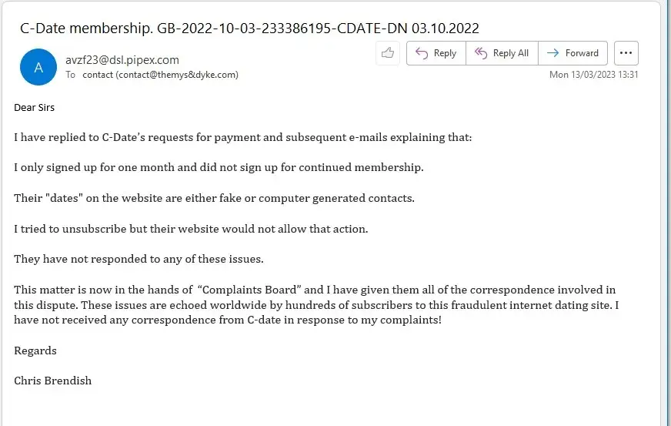Click the "To" label in header
Image resolution: width=671 pixels, height=426 pixels.
coord(71,75)
